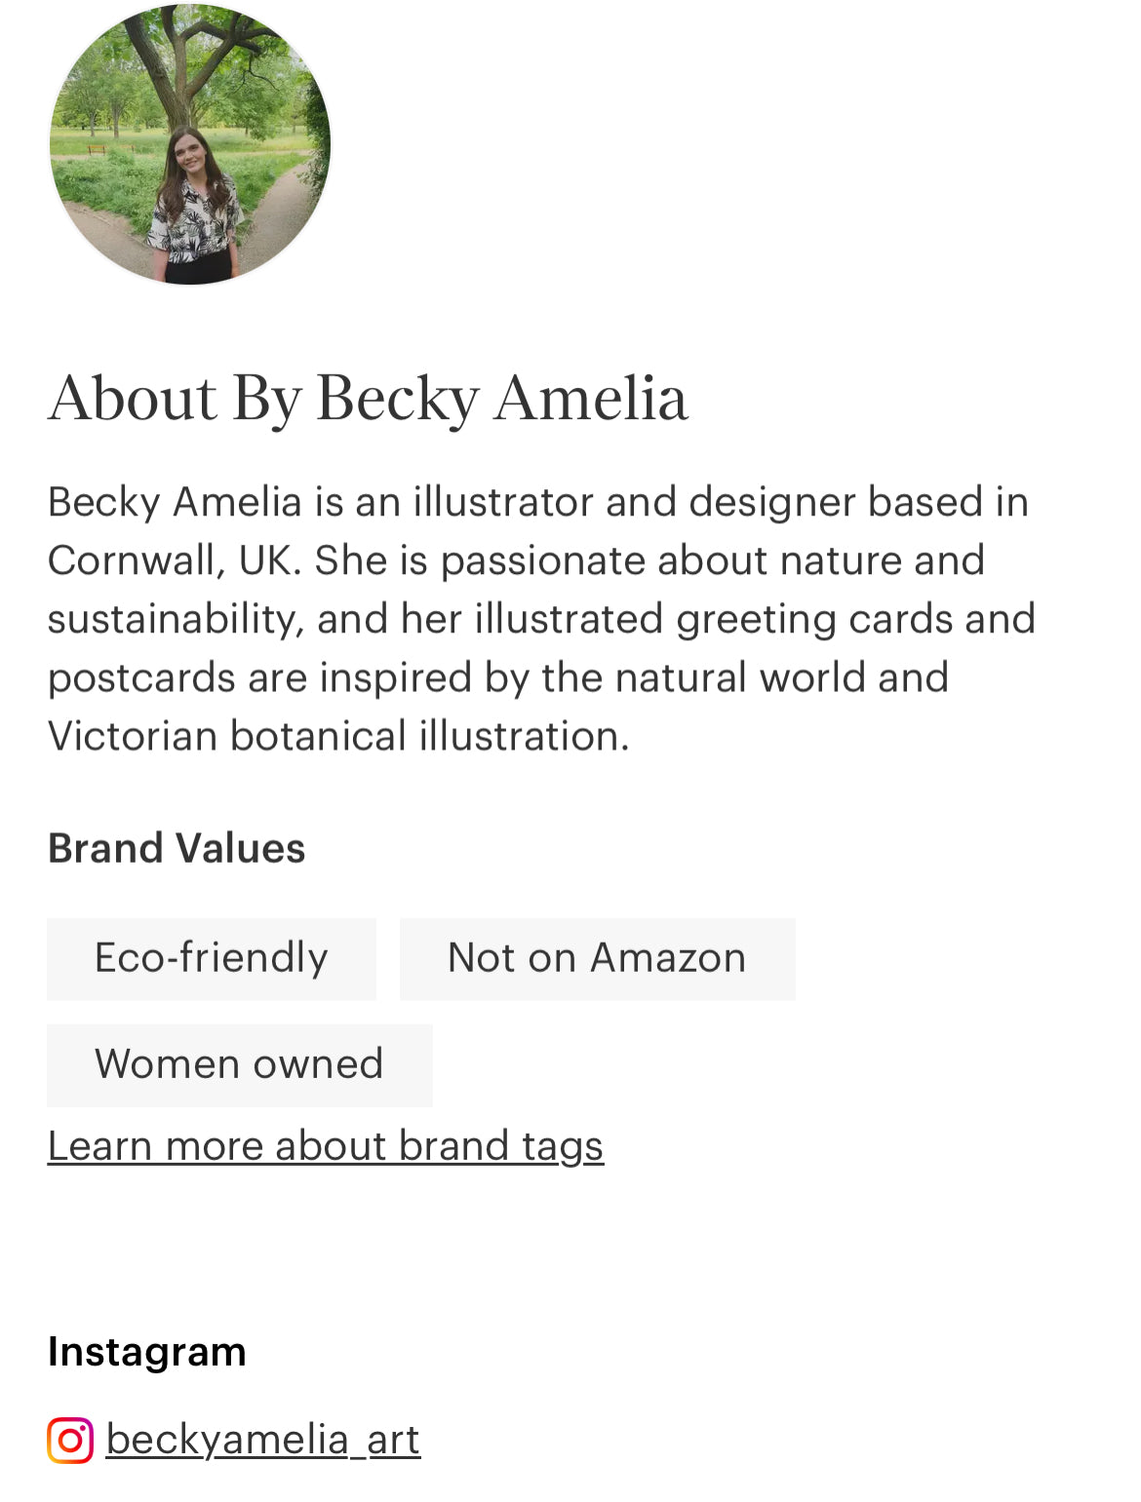
Task: Click "Becky Amelia" at the paragraph start
Action: click(x=175, y=502)
